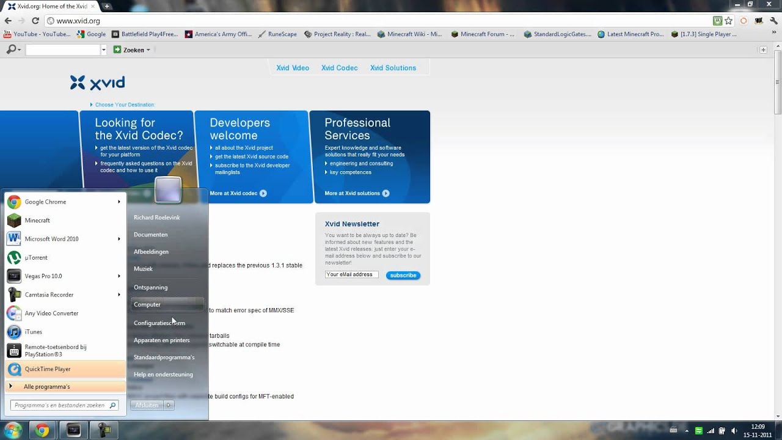Image resolution: width=782 pixels, height=440 pixels.
Task: Open Computer from the Start menu
Action: pos(167,304)
